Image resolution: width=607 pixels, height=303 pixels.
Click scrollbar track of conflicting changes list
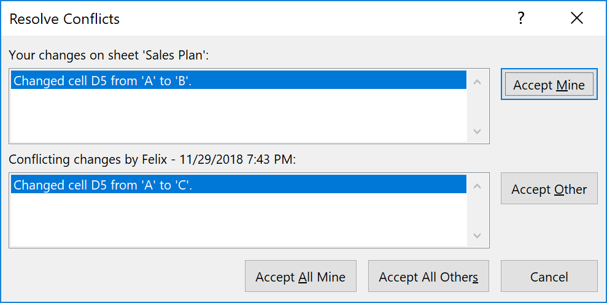tap(477, 210)
